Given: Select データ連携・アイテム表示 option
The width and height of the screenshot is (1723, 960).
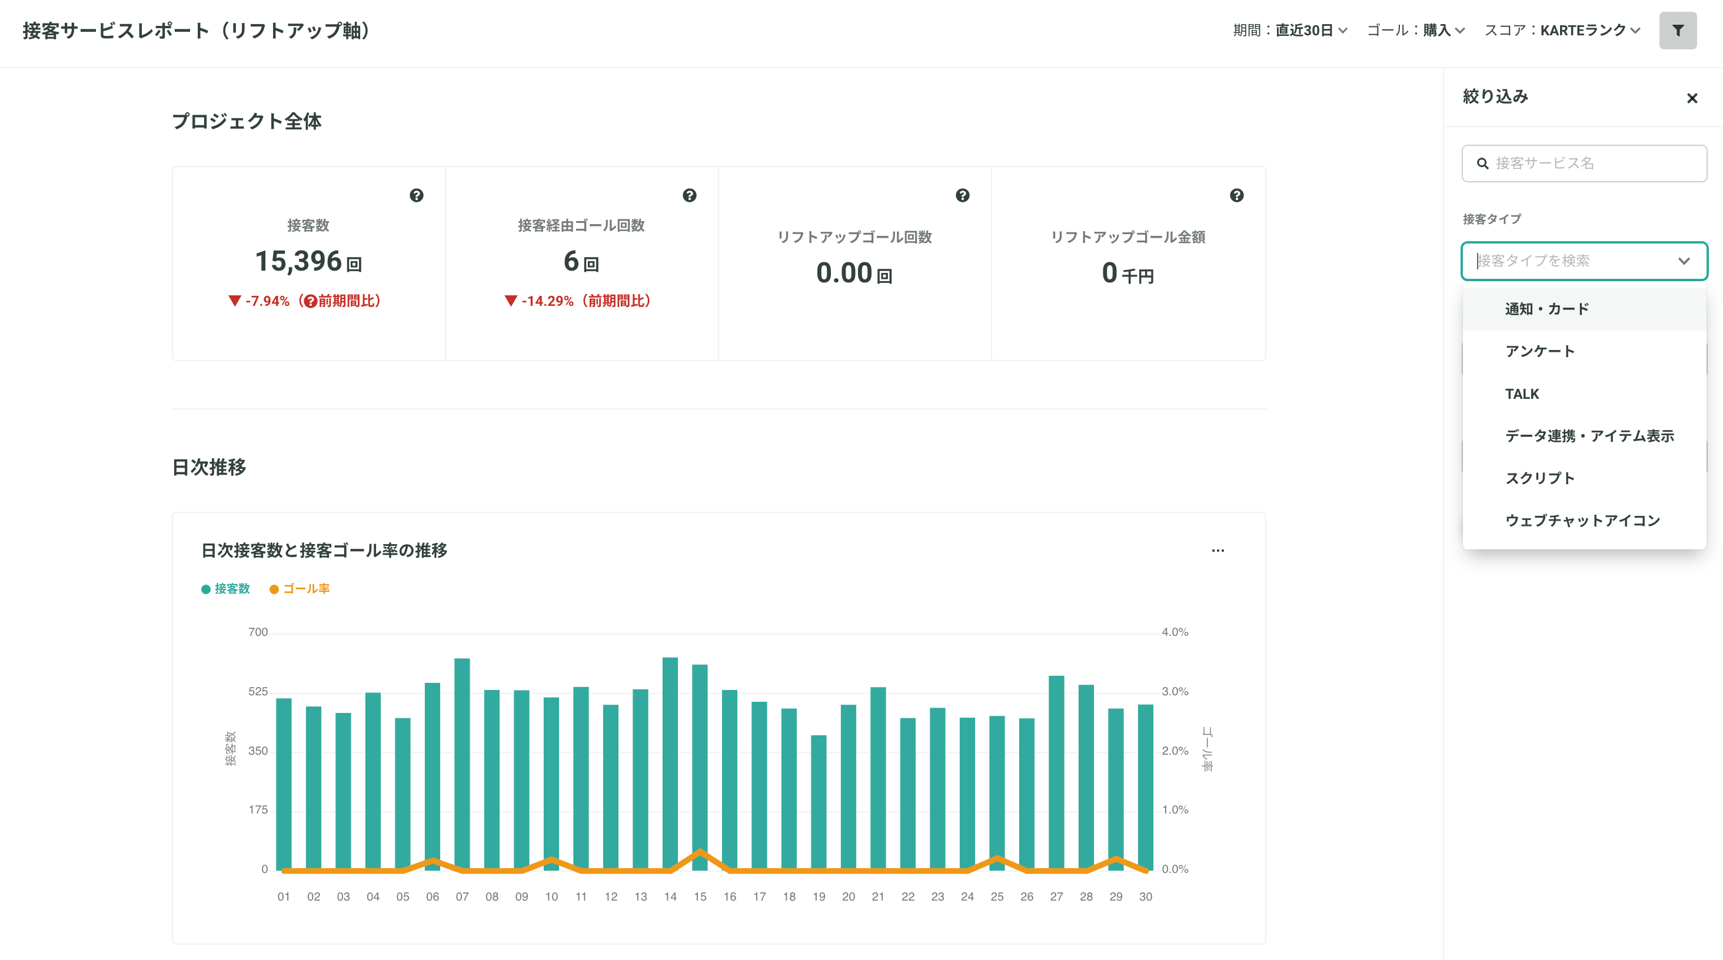Looking at the screenshot, I should click(x=1584, y=436).
